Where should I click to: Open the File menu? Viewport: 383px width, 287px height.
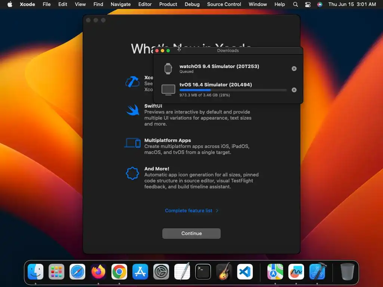(47, 4)
